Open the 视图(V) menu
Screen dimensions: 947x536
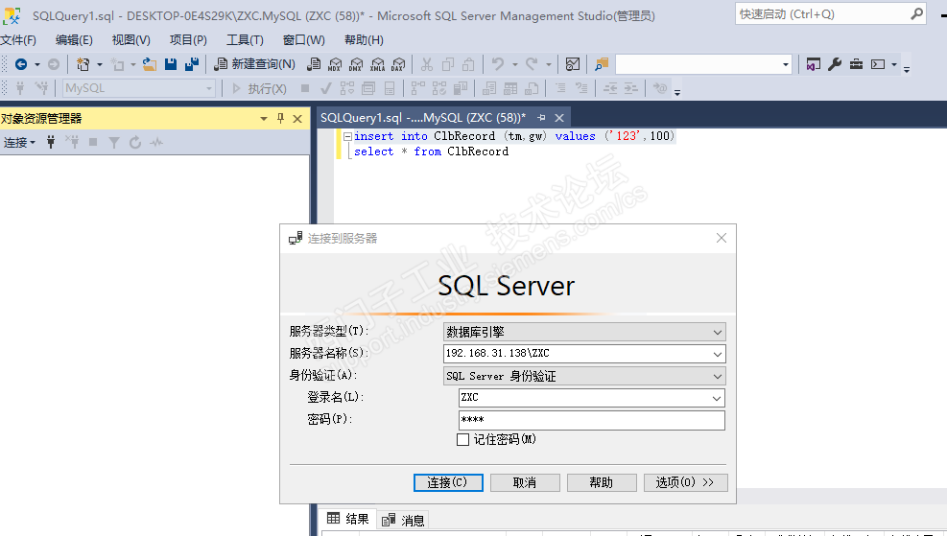[131, 40]
